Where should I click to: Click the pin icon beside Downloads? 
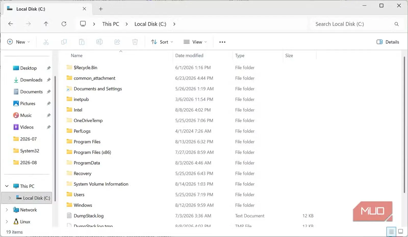49,80
